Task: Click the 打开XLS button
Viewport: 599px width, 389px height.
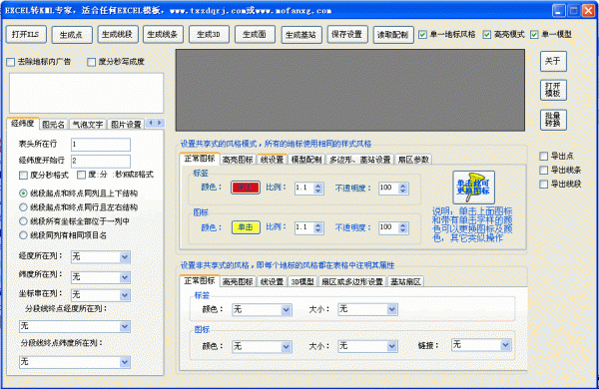Action: 26,34
